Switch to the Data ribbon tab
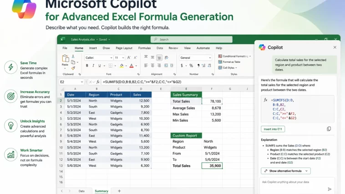Screen dimensions: 345x194 click(x=160, y=48)
